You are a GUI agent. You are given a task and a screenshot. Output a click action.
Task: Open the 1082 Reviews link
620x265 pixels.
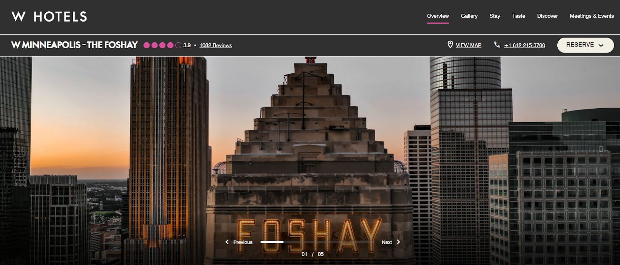click(x=215, y=46)
